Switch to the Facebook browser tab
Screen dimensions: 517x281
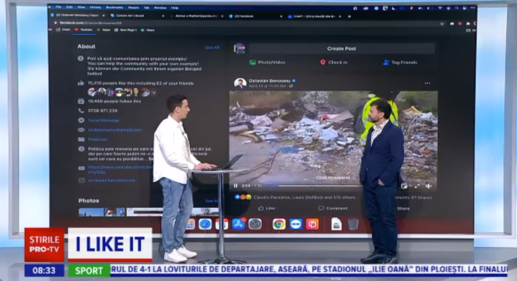click(243, 16)
